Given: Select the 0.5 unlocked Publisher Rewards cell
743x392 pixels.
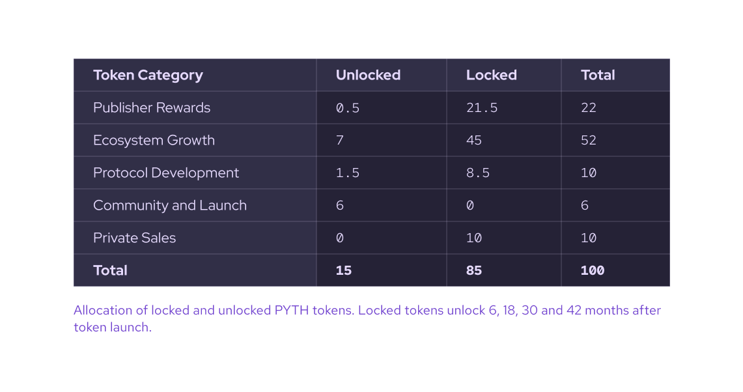Looking at the screenshot, I should coord(348,107).
